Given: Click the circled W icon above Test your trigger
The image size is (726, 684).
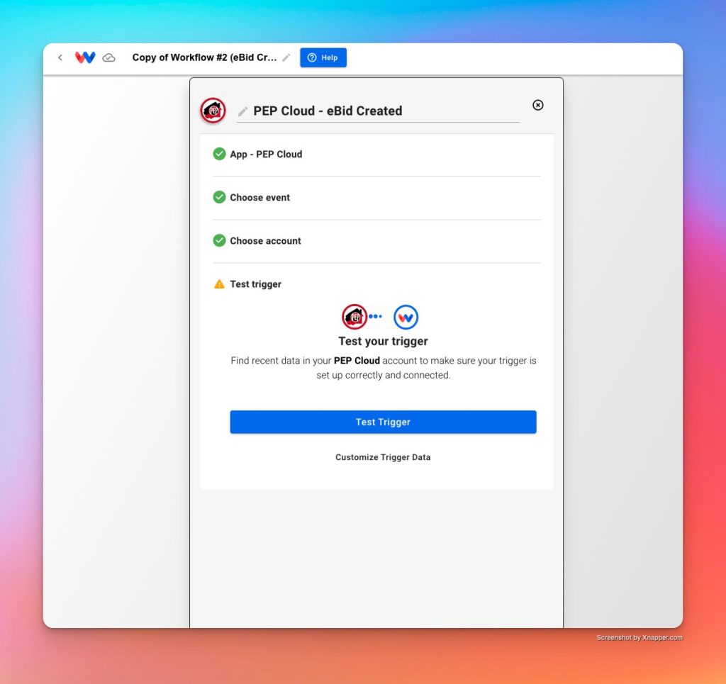Looking at the screenshot, I should click(x=406, y=317).
